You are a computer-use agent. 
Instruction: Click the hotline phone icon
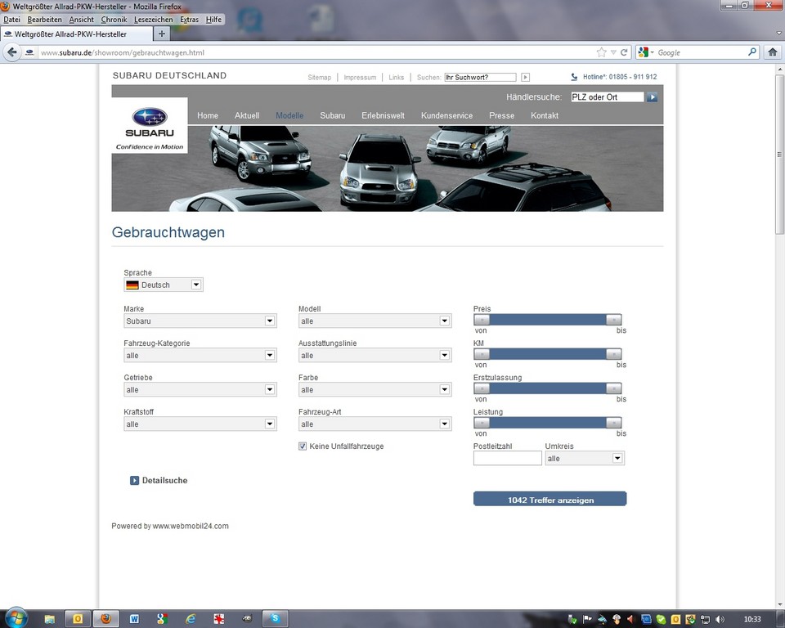click(x=574, y=77)
